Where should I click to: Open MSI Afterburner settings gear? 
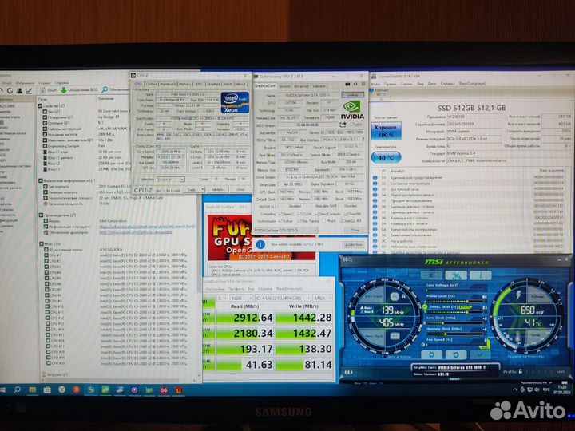click(431, 354)
